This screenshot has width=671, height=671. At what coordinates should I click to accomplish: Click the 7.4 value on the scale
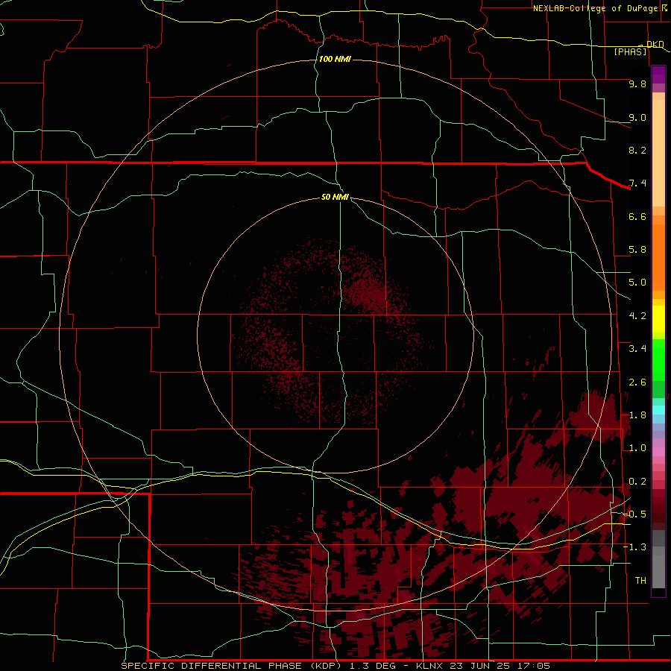(x=637, y=183)
